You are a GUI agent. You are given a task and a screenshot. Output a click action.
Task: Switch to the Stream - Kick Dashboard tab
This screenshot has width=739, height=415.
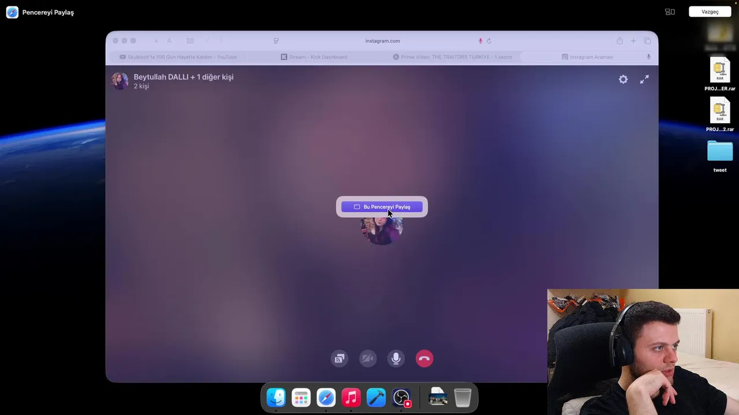[x=314, y=57]
